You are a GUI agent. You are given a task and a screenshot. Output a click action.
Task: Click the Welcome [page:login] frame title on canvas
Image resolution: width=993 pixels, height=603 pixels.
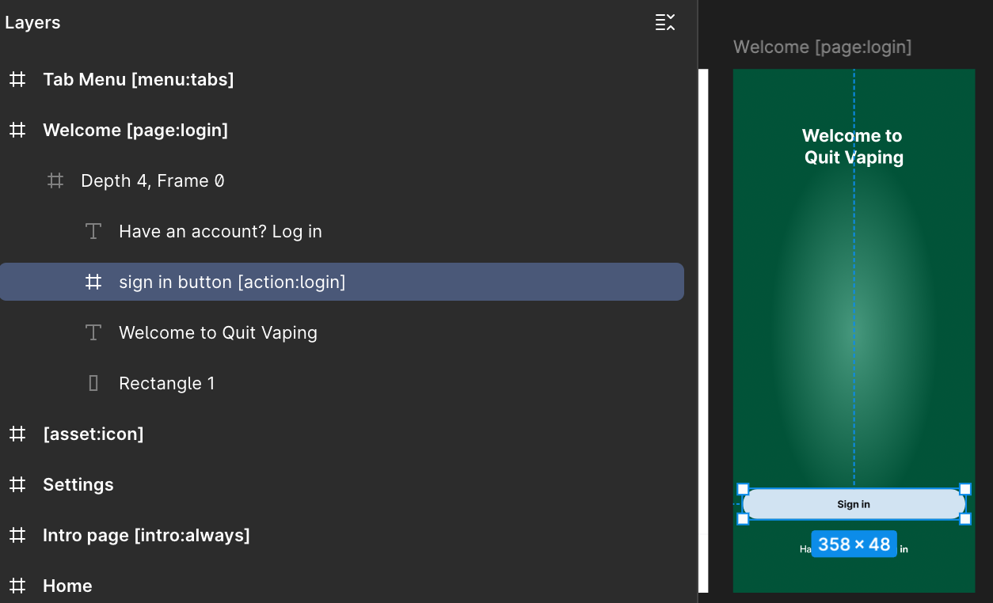click(822, 47)
